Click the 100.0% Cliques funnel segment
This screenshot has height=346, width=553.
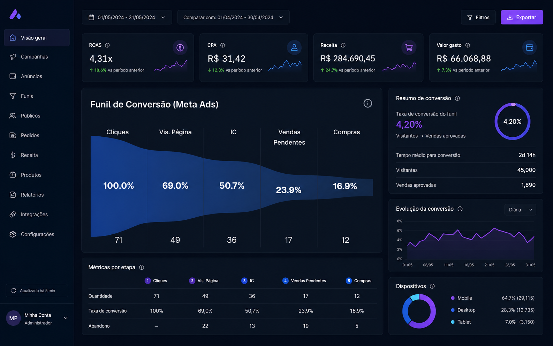click(119, 186)
